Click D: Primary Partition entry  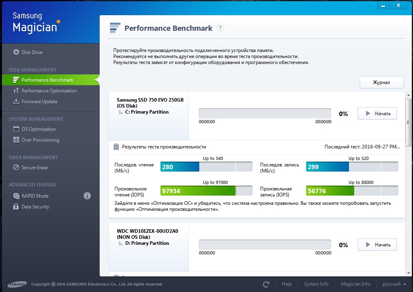(147, 243)
